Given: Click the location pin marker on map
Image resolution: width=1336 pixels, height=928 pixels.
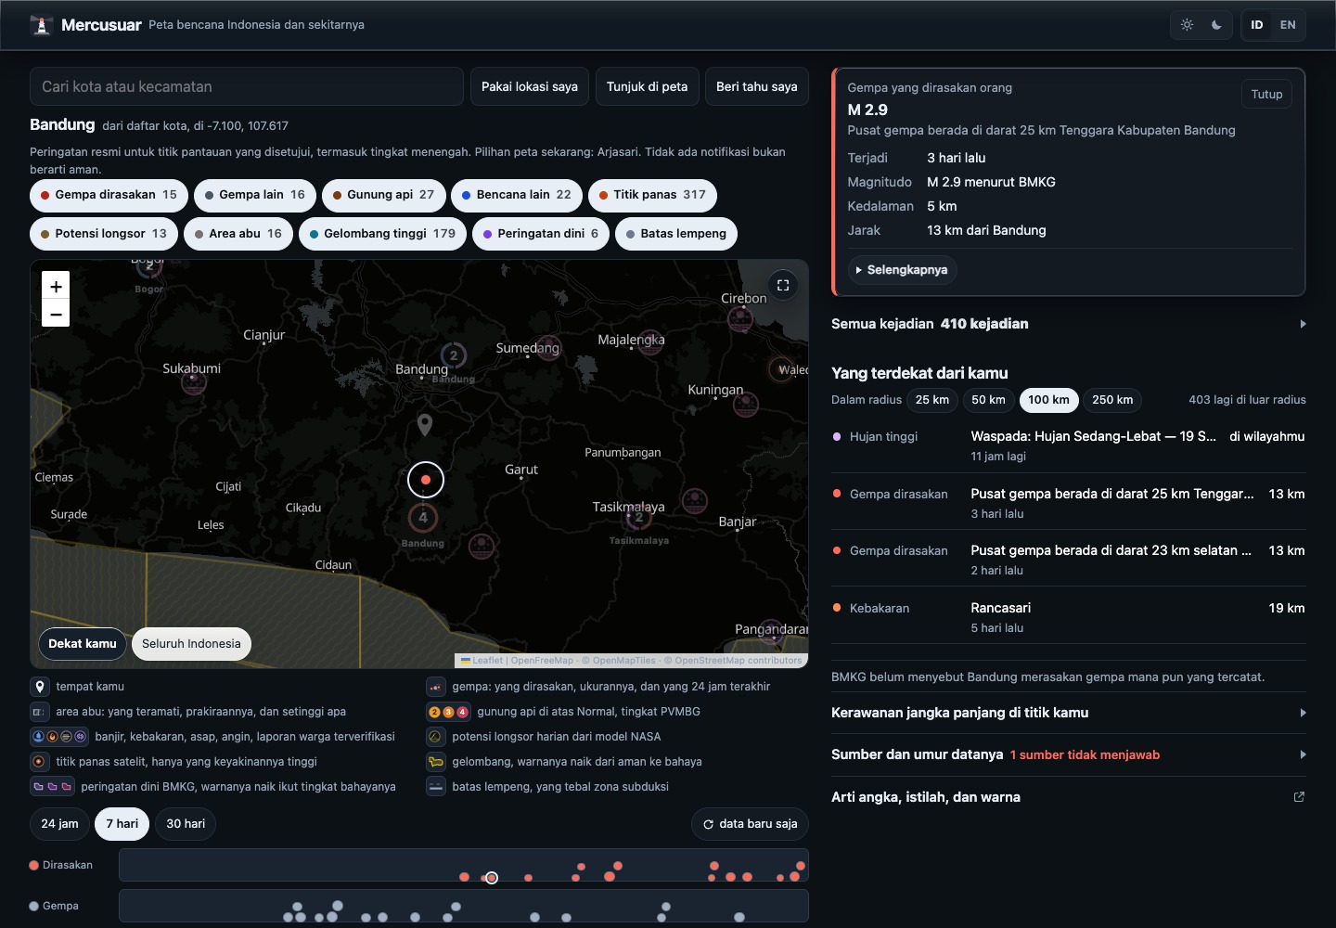Looking at the screenshot, I should coord(425,425).
